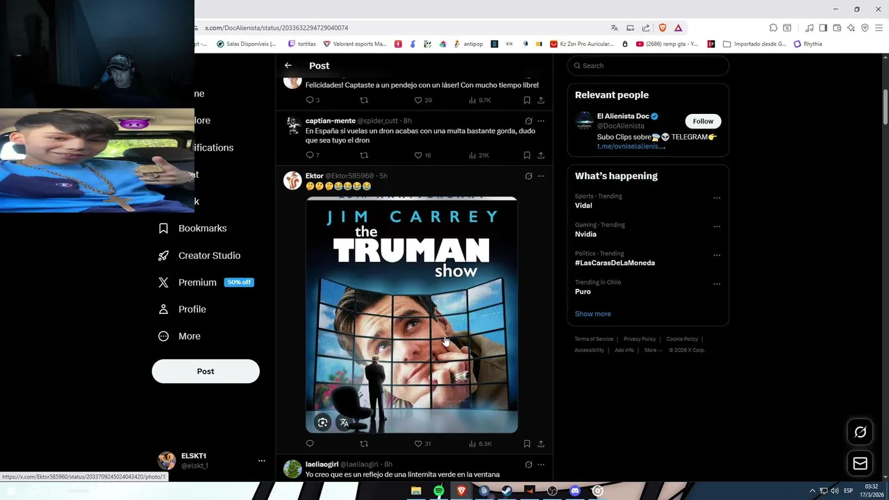View analytics 8.5K on Ektor's post
This screenshot has height=500, width=889.
click(481, 444)
